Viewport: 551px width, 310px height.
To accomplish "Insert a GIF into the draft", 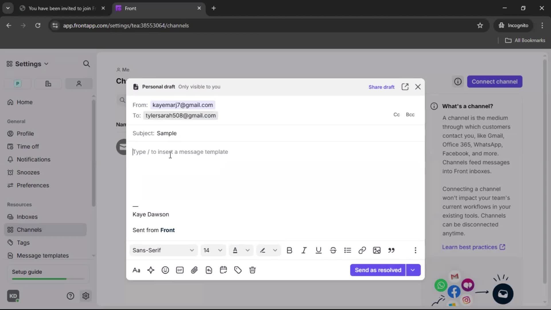I will (x=180, y=270).
